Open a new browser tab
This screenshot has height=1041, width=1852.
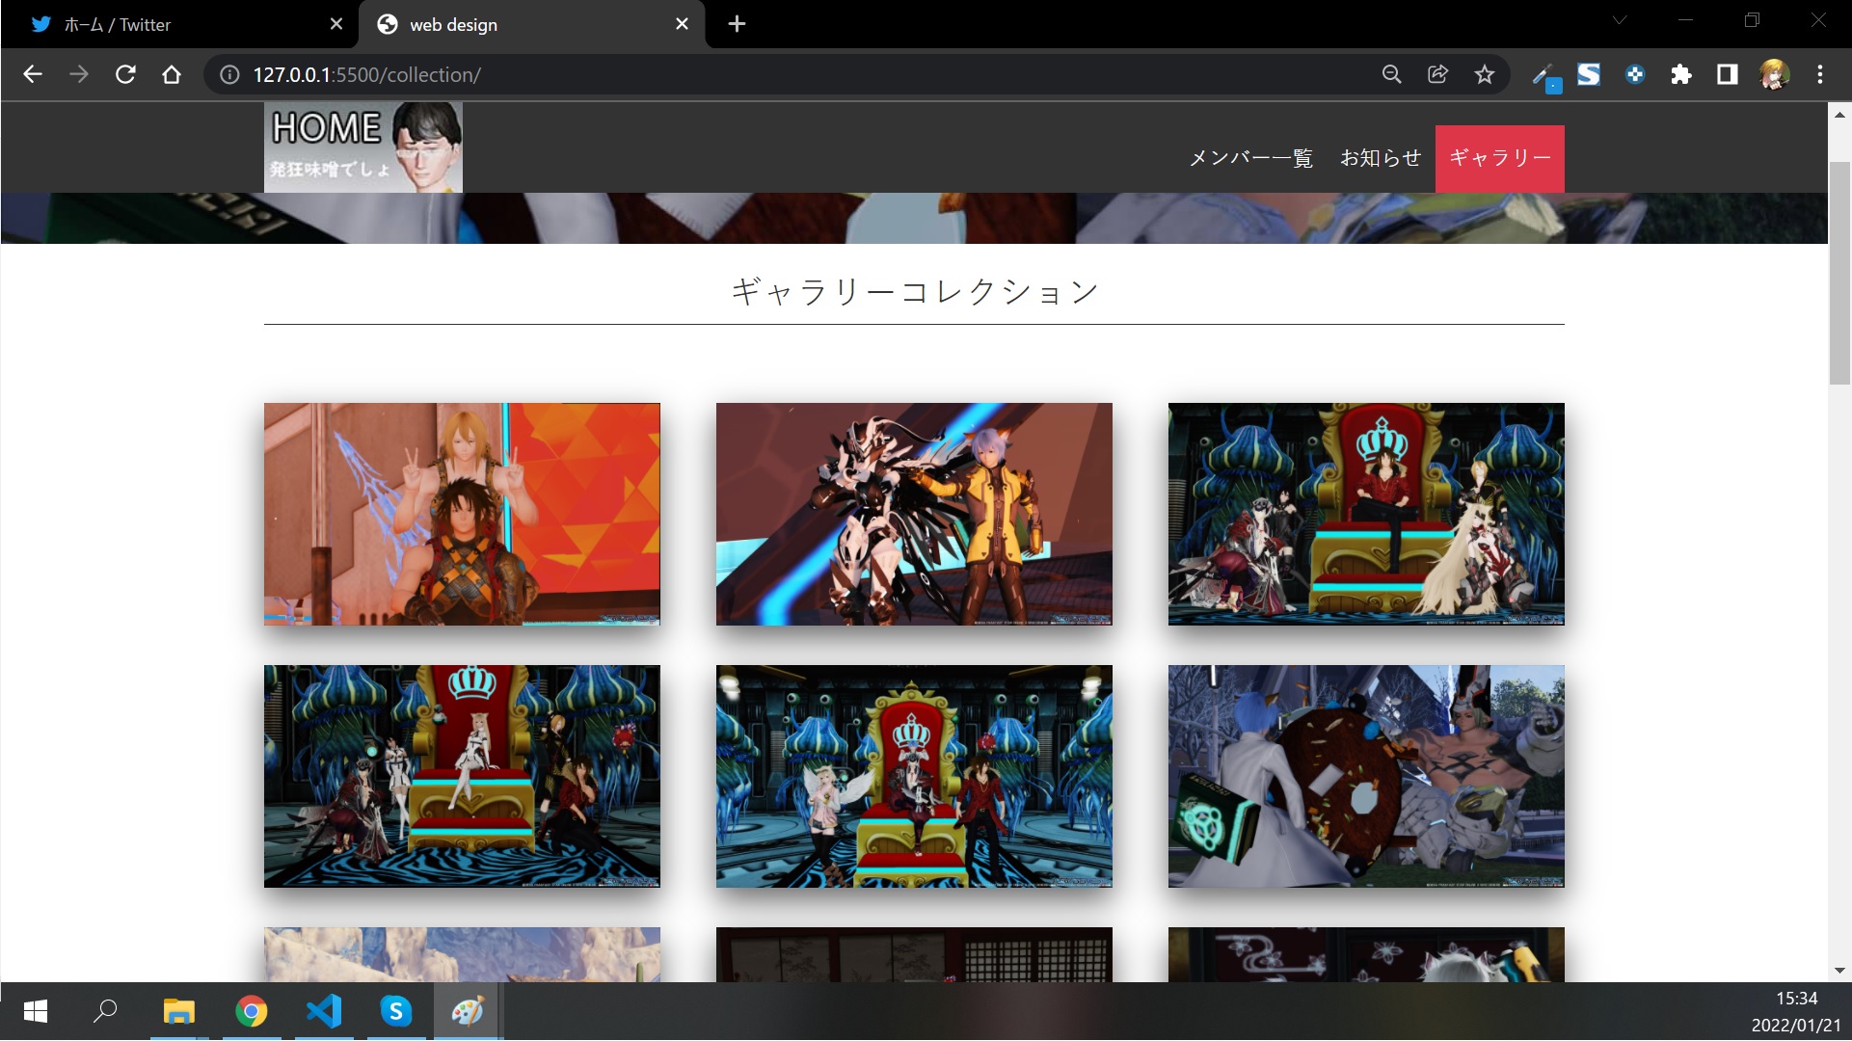pyautogui.click(x=737, y=24)
